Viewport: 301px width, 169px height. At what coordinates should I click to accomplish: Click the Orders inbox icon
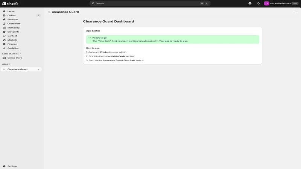tap(4, 15)
